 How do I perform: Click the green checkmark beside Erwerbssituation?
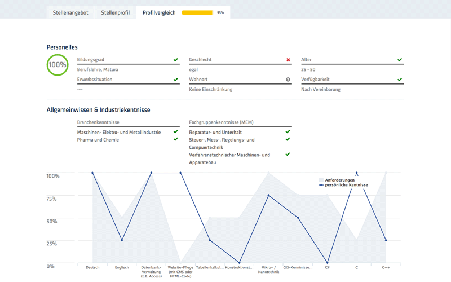click(176, 80)
